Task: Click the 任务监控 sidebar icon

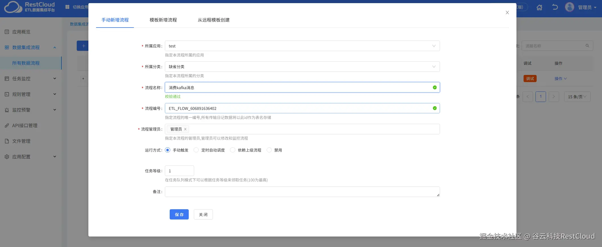Action: point(7,79)
